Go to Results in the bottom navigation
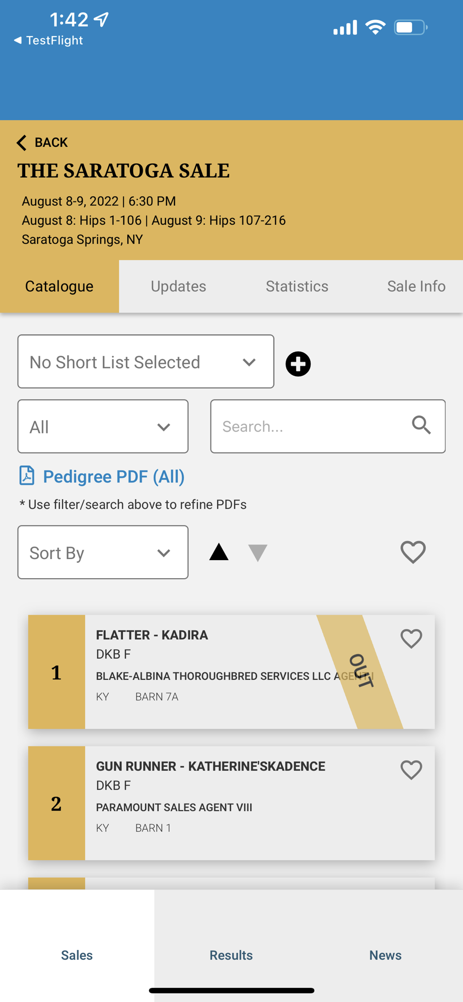 (x=231, y=955)
